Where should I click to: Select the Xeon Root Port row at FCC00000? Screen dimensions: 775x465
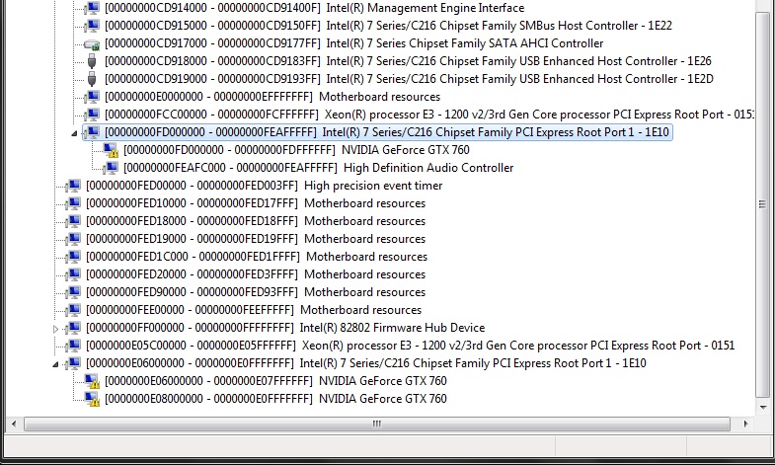tap(429, 115)
